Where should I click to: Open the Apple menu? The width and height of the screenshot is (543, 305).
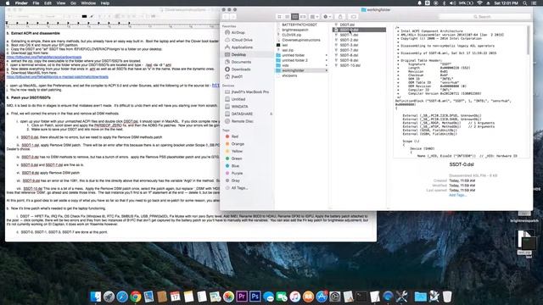tap(8, 3)
